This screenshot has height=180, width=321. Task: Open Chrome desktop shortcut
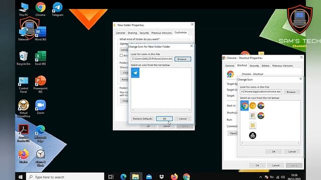pyautogui.click(x=40, y=9)
